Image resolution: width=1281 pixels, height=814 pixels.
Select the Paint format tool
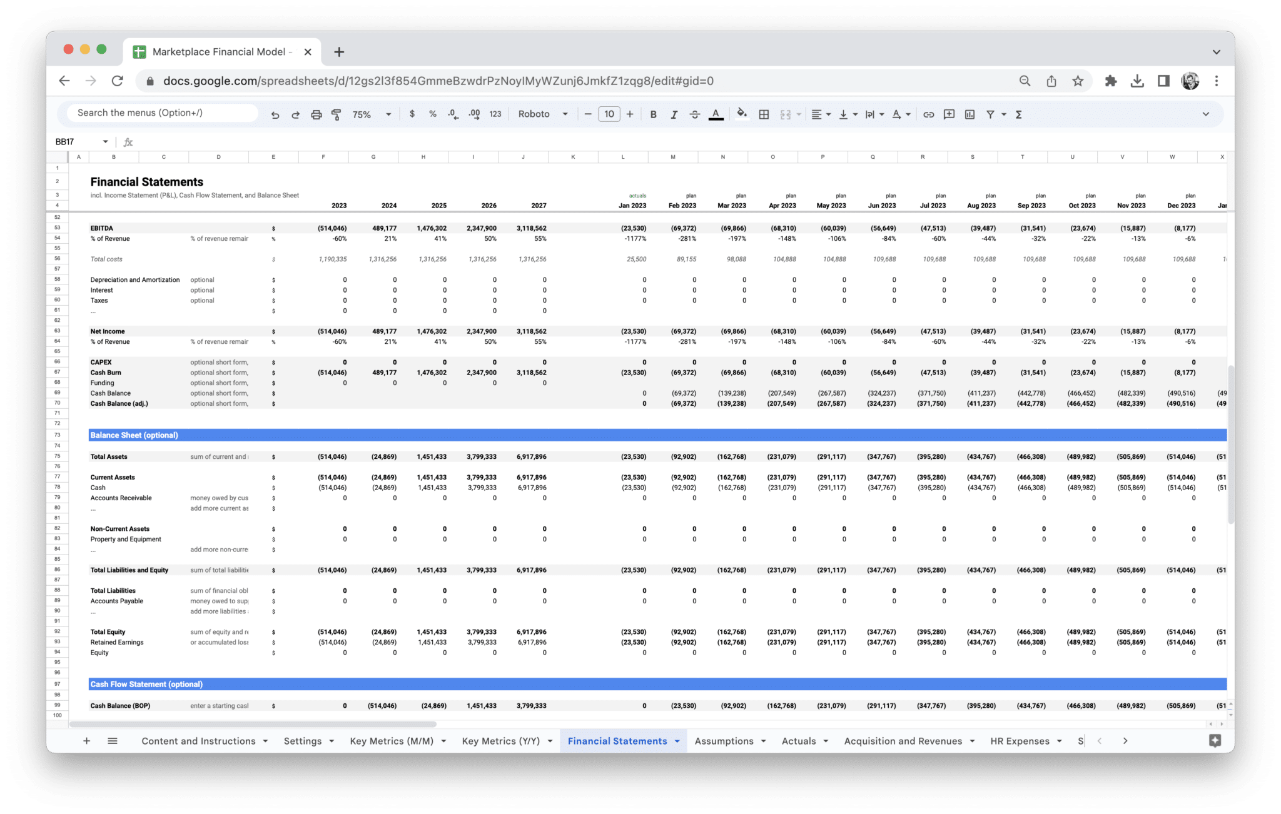337,114
